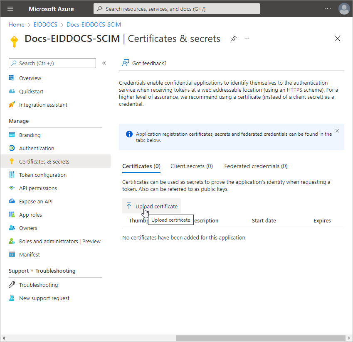Switch to the Client secrets tab

point(191,166)
